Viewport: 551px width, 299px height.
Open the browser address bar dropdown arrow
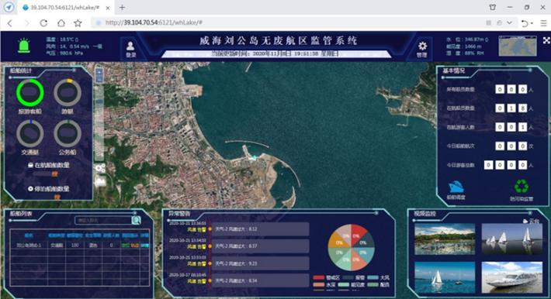point(509,22)
